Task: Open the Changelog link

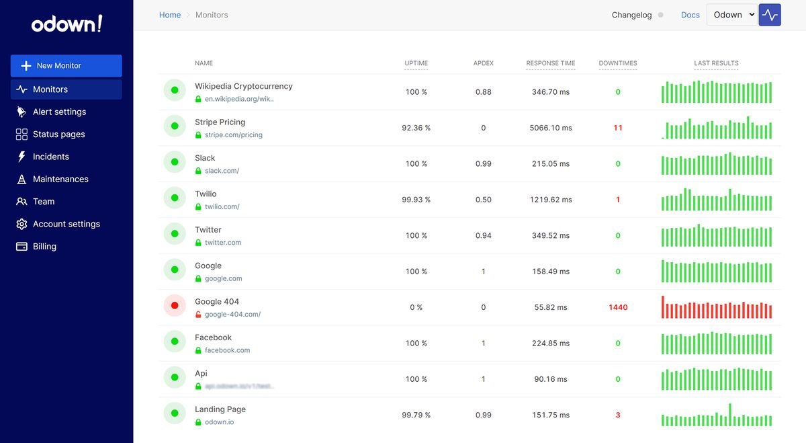Action: [x=631, y=15]
